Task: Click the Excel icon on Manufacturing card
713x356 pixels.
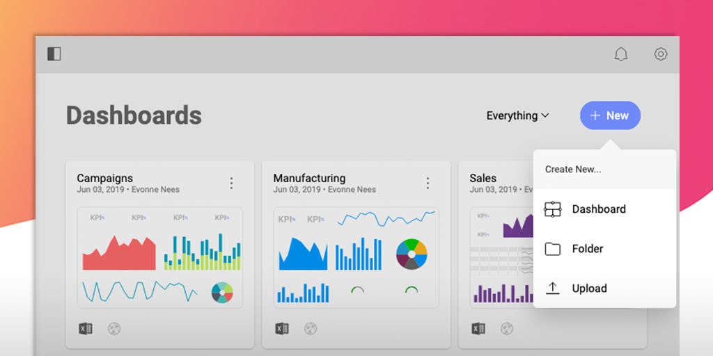Action: pos(282,329)
